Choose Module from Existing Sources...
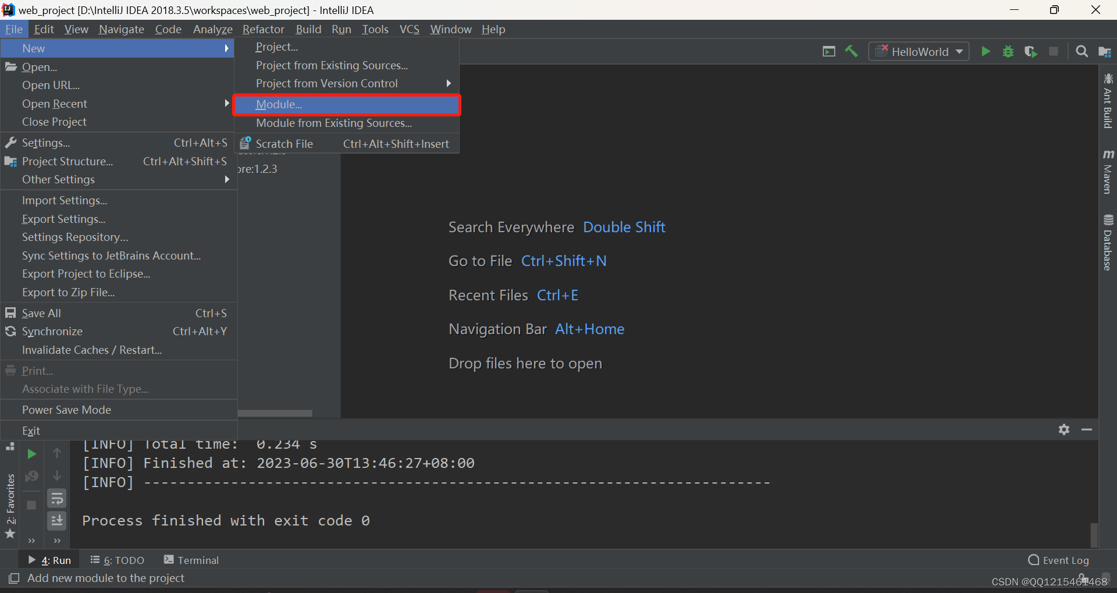The width and height of the screenshot is (1117, 593). point(347,123)
